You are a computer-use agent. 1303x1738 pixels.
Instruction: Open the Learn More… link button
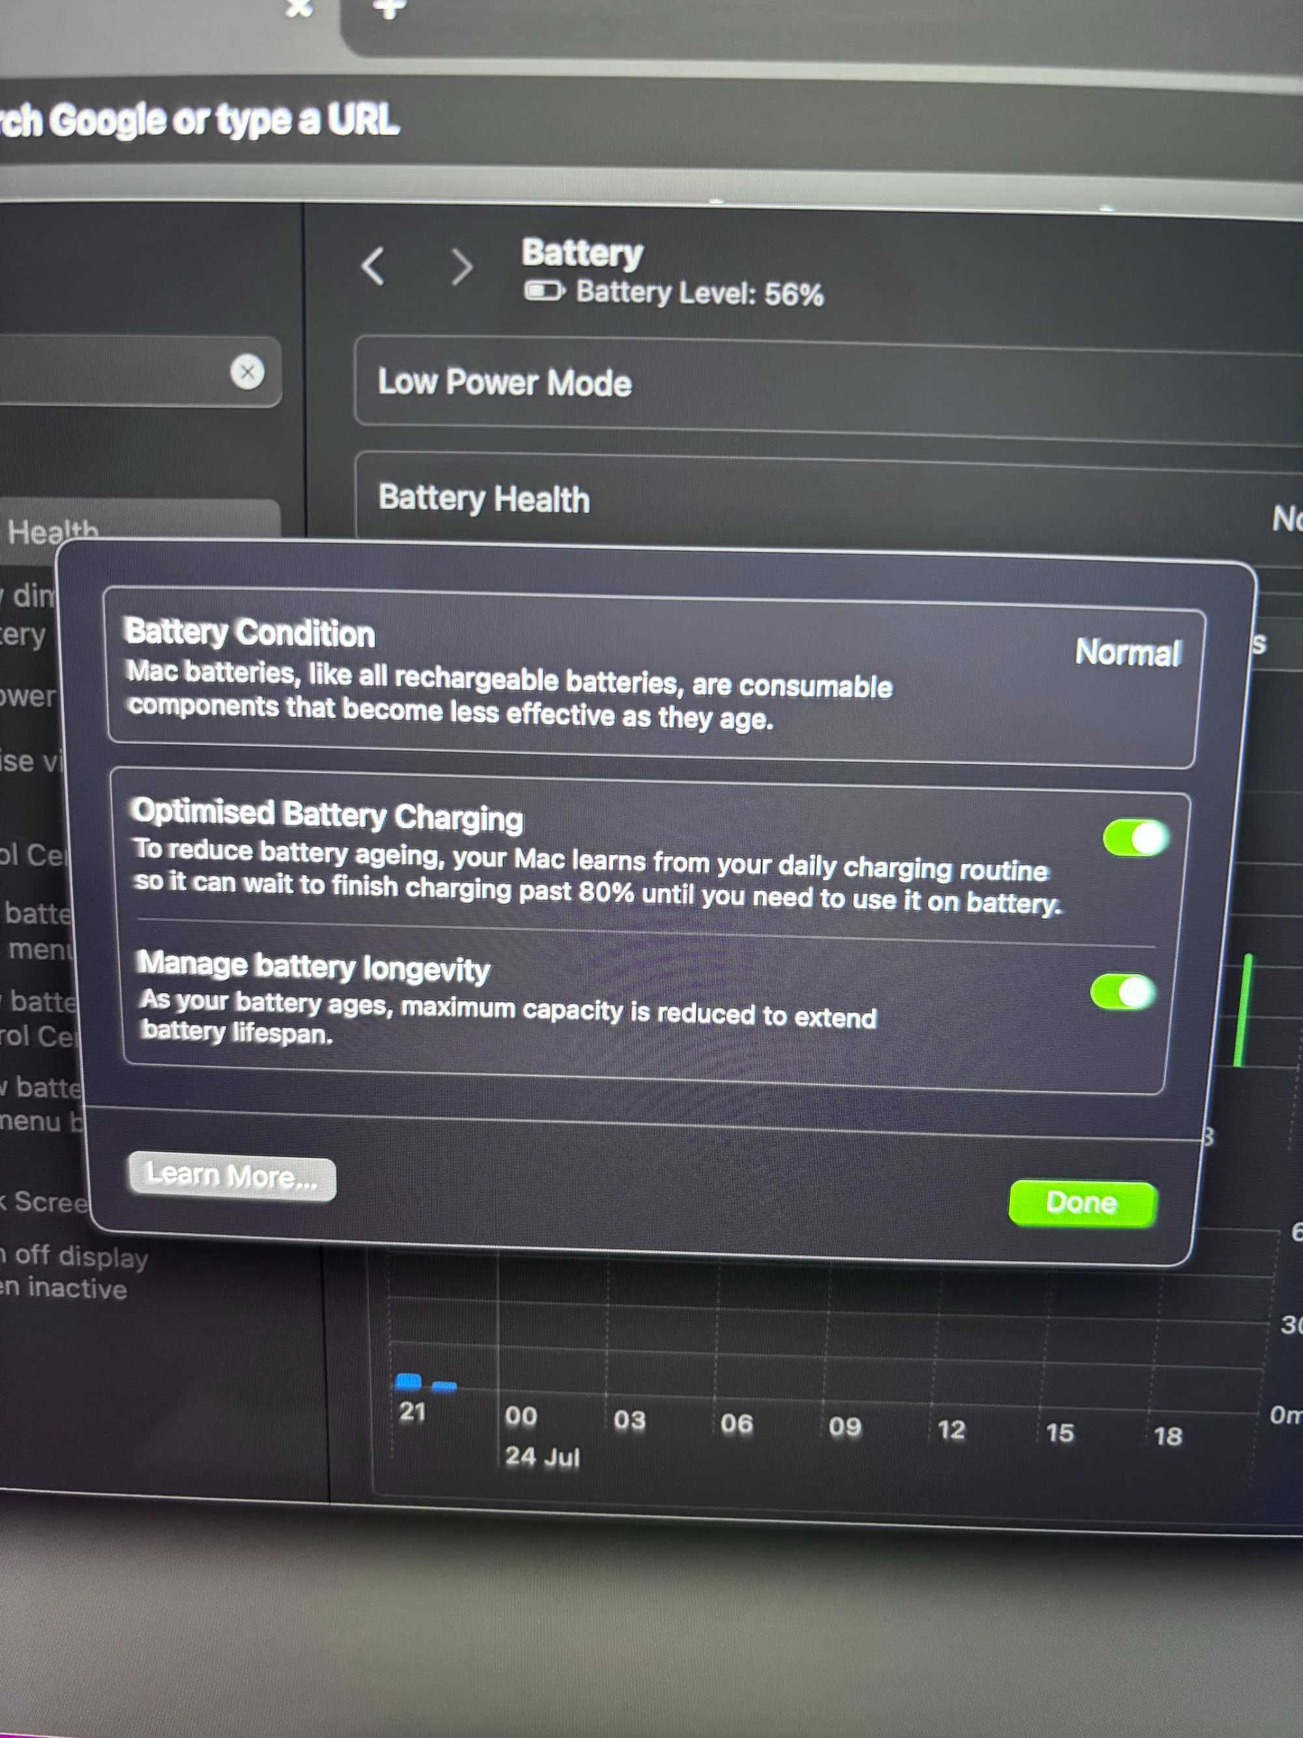tap(232, 1176)
